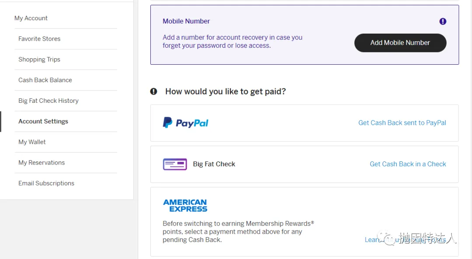
Task: Select Get Cash Back in a Check
Action: tap(408, 164)
